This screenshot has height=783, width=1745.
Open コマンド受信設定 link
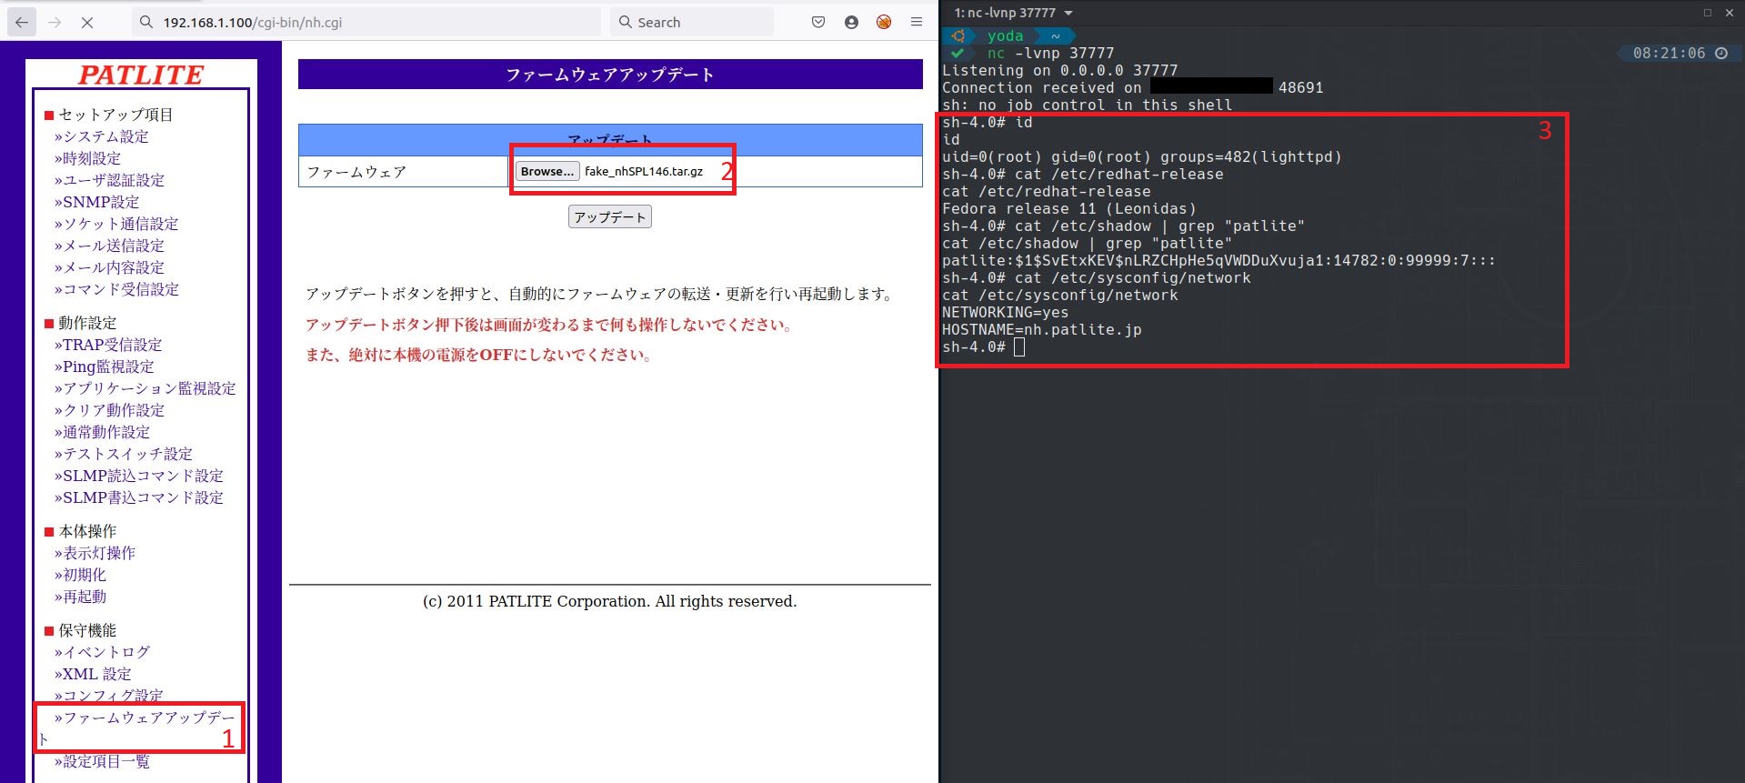116,289
